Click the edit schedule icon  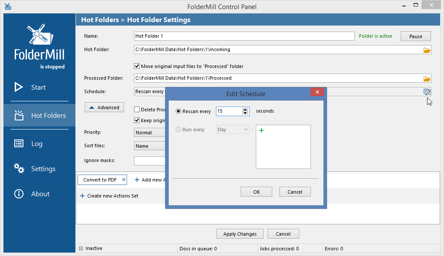coord(427,91)
